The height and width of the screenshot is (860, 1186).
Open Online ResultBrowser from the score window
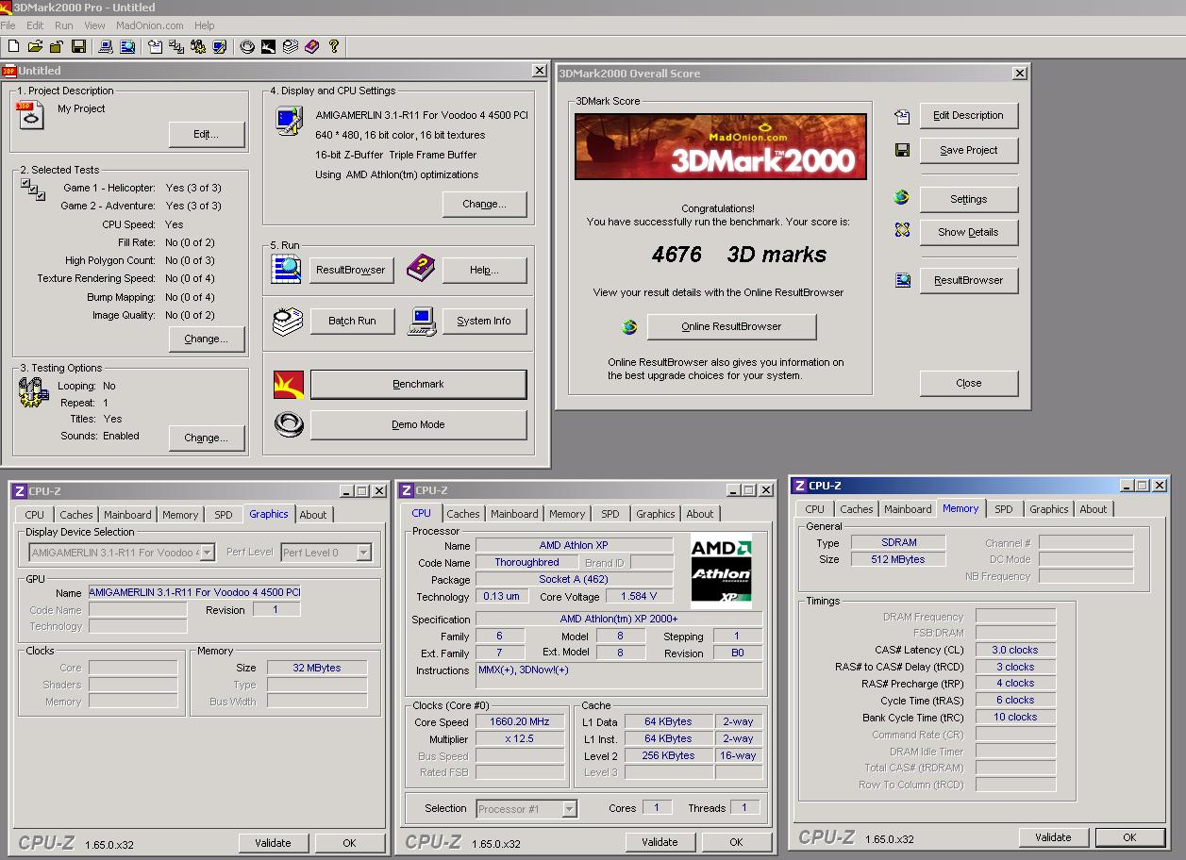[x=731, y=326]
